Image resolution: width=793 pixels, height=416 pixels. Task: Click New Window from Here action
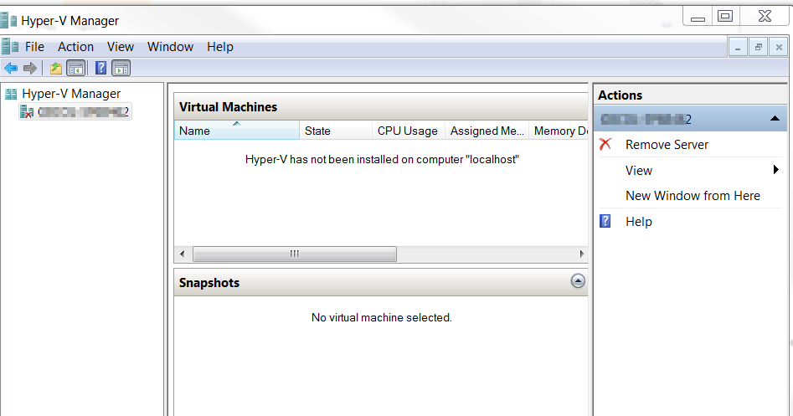693,196
